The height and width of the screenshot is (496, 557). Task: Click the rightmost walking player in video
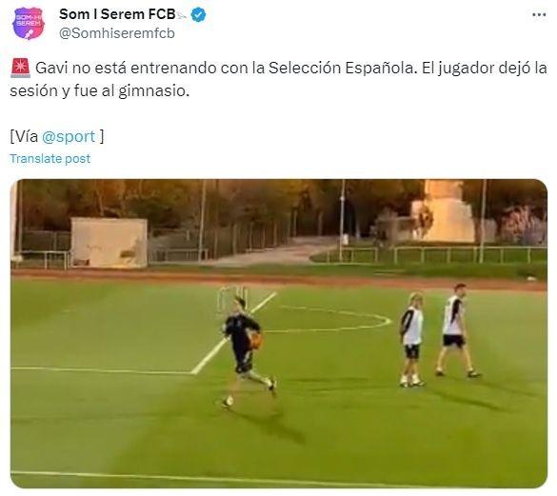(x=456, y=330)
